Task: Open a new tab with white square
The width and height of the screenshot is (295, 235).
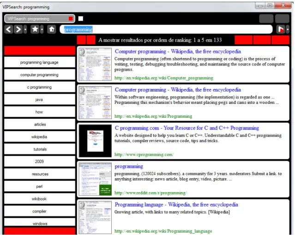Action: click(81, 18)
